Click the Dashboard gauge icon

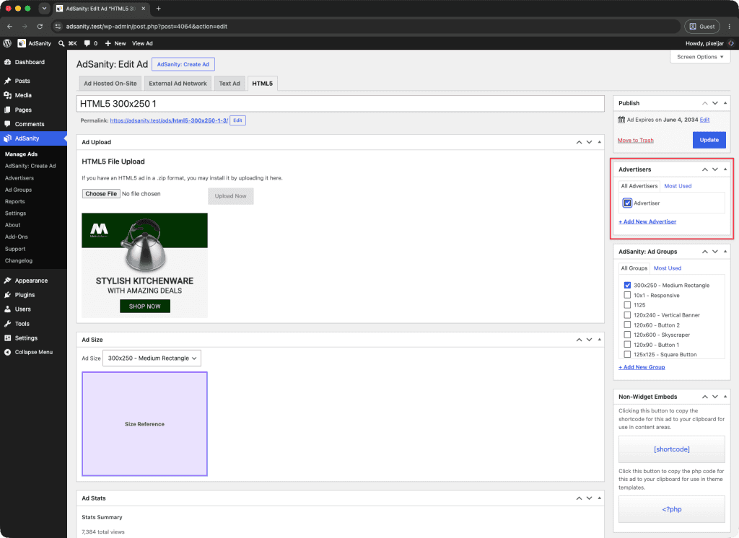tap(7, 62)
